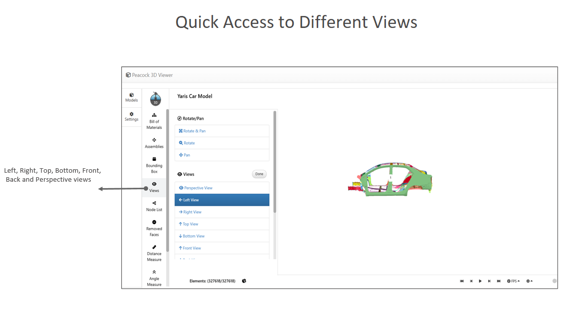Click the Rotate/Pan section header

[x=190, y=118]
